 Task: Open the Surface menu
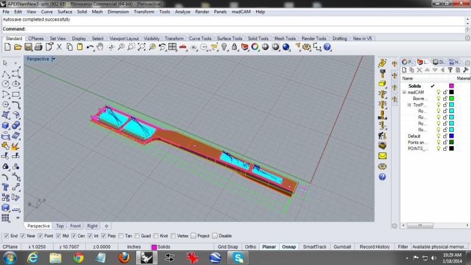point(65,12)
